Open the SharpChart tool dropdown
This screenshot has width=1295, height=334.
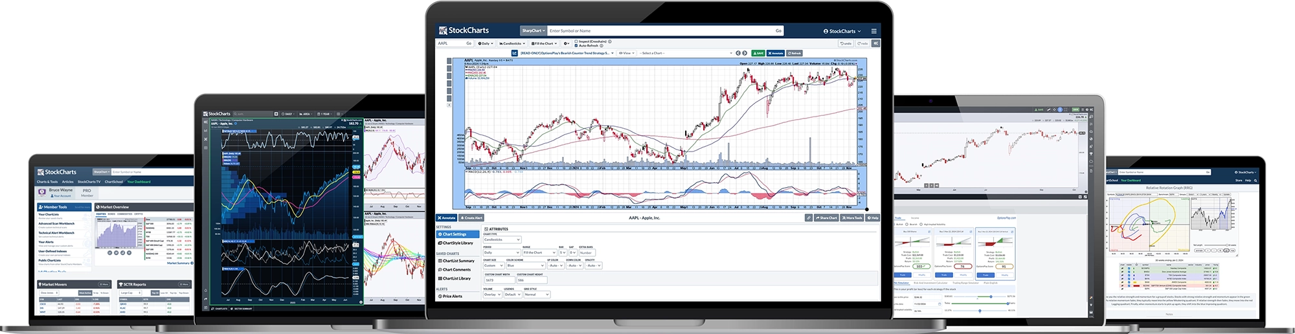(x=534, y=30)
